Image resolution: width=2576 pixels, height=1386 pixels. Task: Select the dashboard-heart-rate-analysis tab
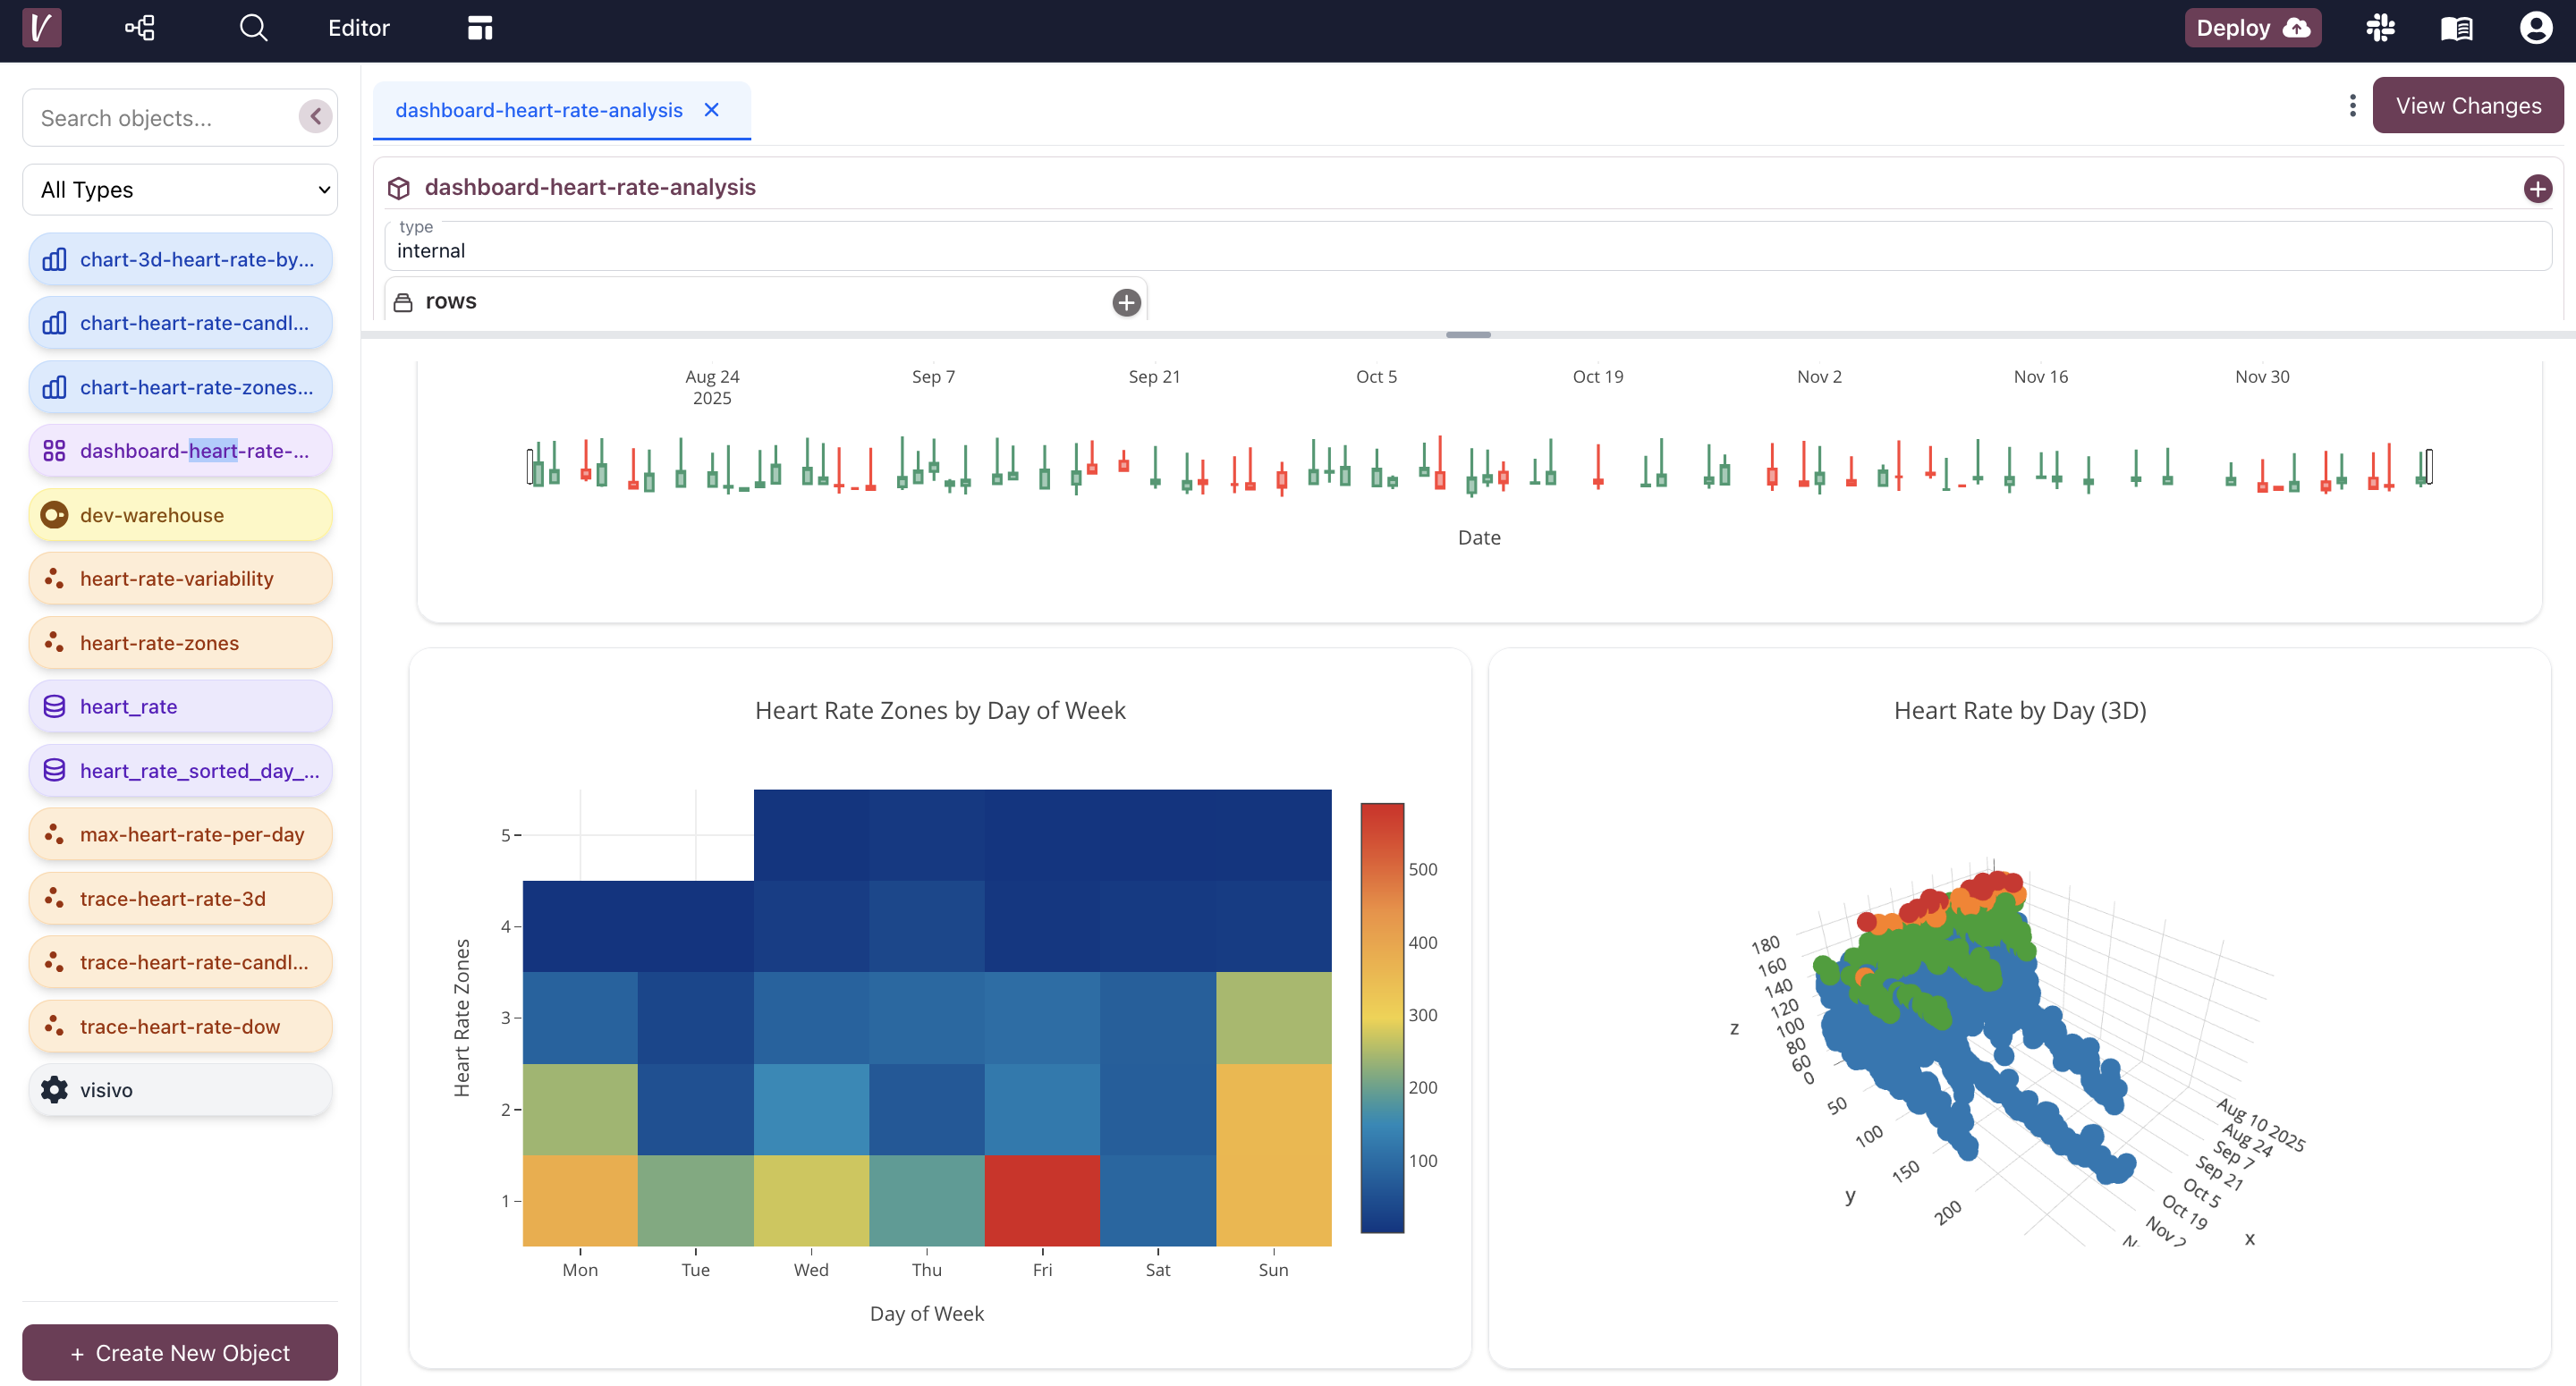tap(538, 110)
